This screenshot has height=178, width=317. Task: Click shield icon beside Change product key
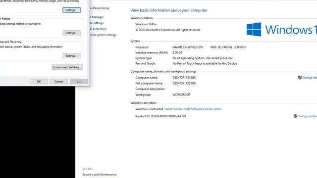click(295, 116)
